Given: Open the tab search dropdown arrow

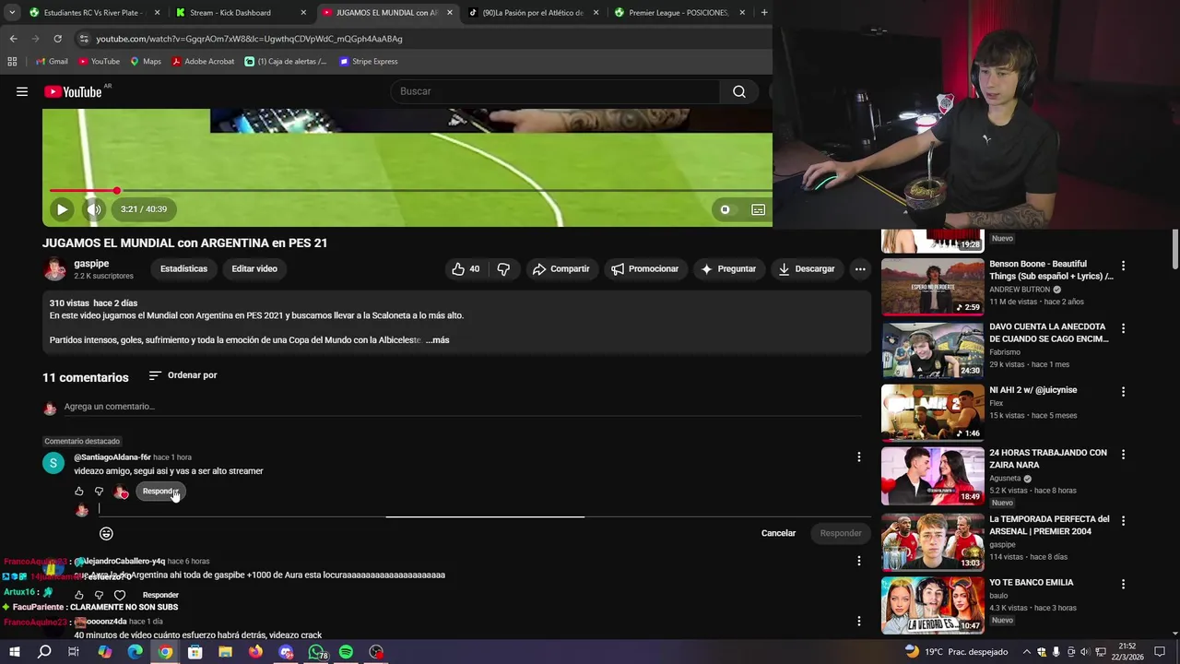Looking at the screenshot, I should tap(12, 13).
